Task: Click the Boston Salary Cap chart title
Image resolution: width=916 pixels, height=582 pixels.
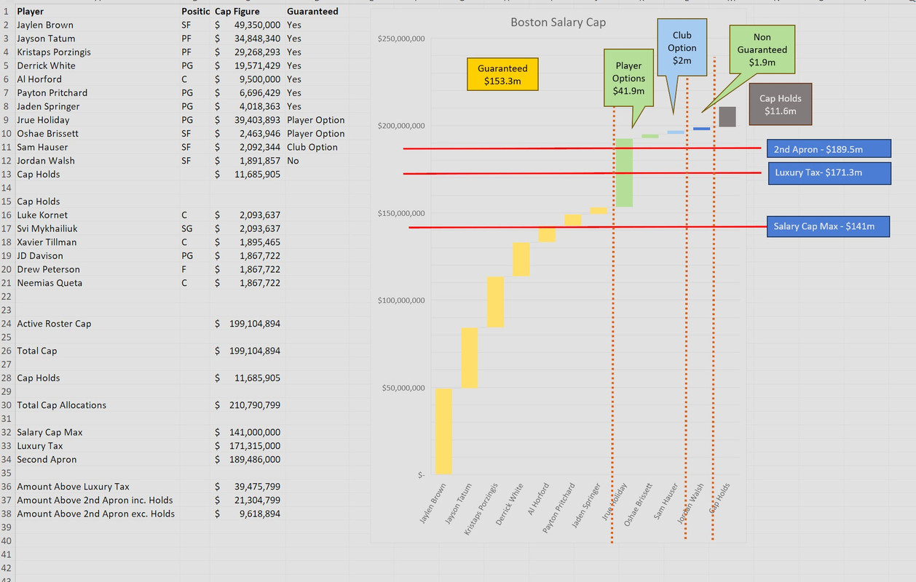Action: pyautogui.click(x=558, y=23)
